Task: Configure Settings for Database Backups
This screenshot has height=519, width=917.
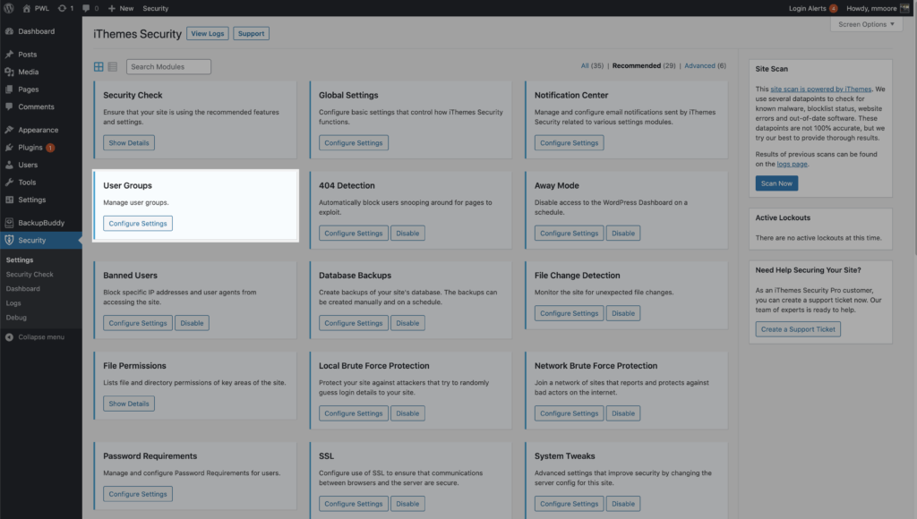Action: point(353,323)
